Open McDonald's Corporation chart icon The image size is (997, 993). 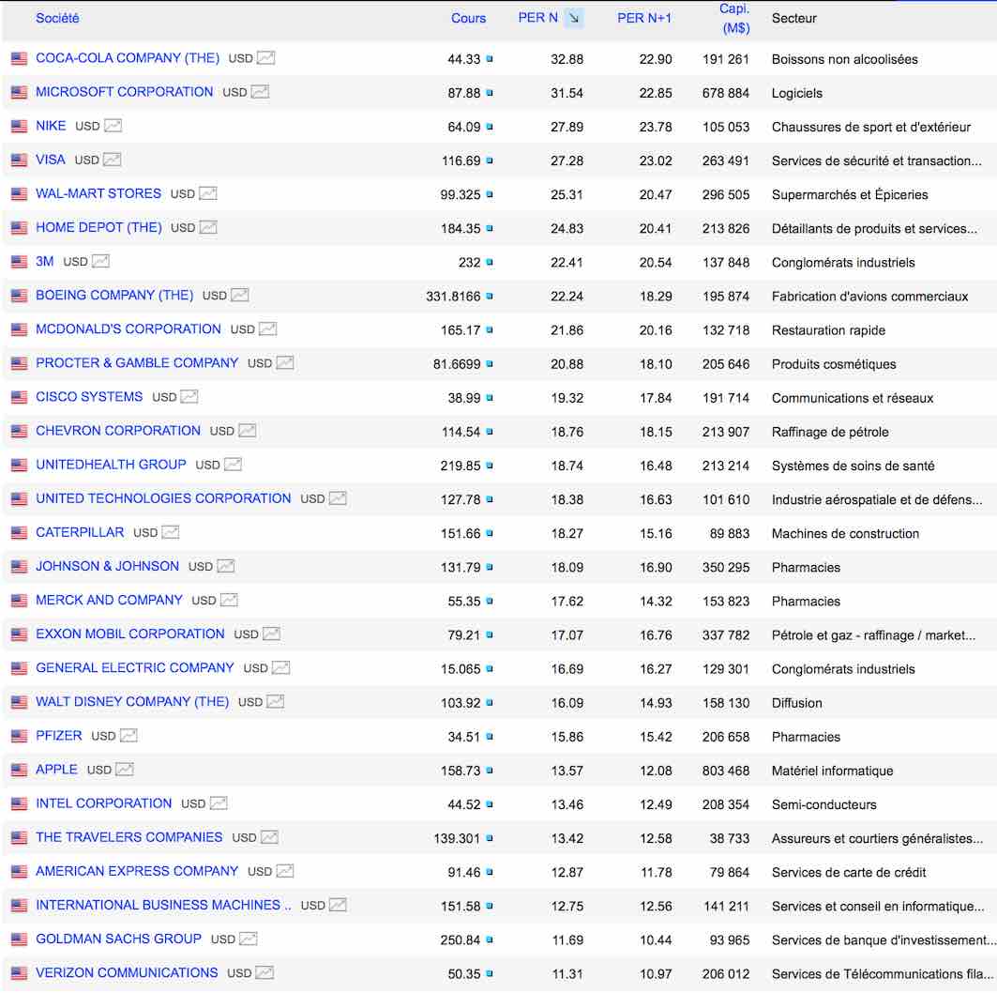tap(267, 328)
